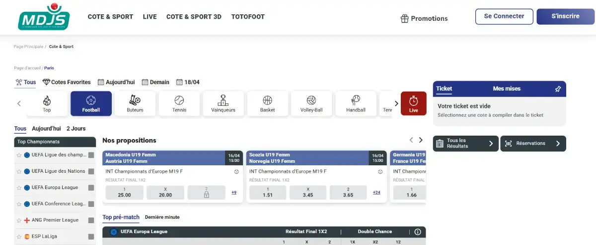
Task: Open the TOTOFOOT menu
Action: pos(248,17)
